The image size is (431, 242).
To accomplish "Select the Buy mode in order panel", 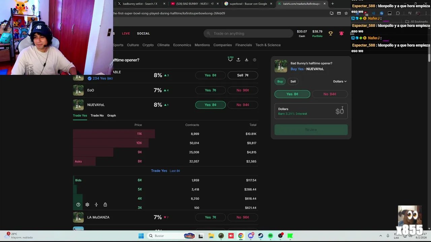I will pos(280,81).
